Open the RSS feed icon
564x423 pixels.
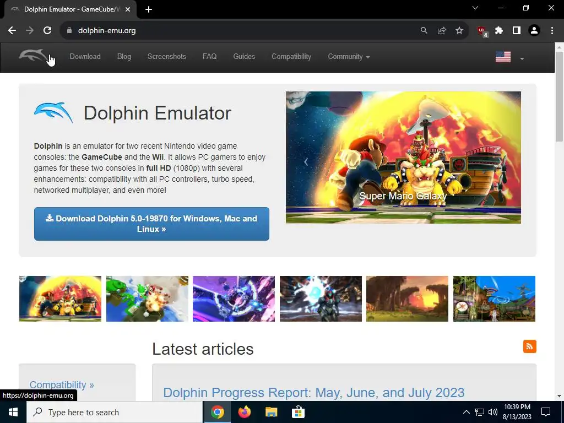tap(529, 346)
